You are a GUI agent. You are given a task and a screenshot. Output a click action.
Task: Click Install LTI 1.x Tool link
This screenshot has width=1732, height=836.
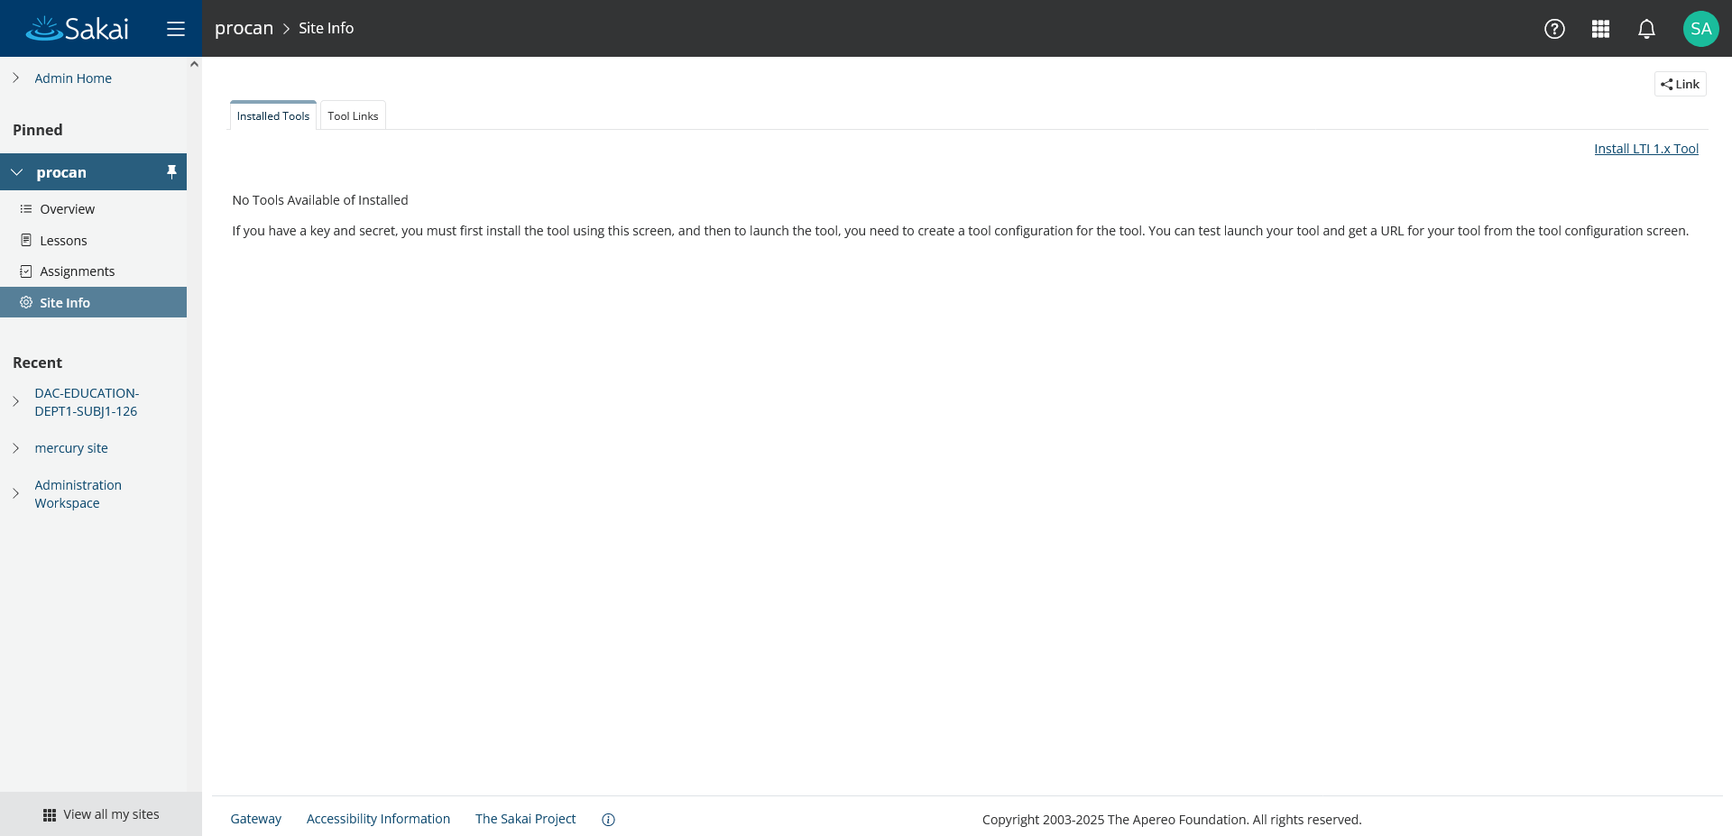coord(1645,149)
